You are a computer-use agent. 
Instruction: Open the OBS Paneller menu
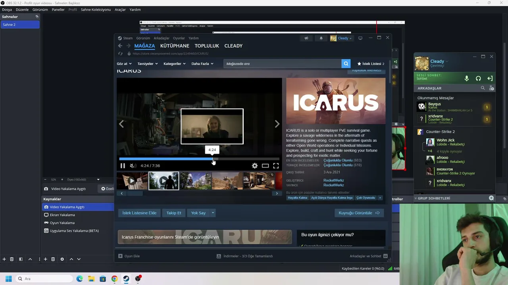click(x=58, y=9)
